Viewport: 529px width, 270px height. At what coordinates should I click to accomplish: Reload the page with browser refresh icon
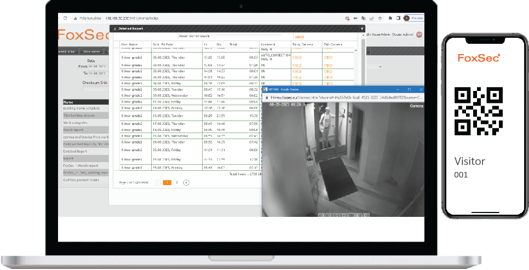(65, 18)
